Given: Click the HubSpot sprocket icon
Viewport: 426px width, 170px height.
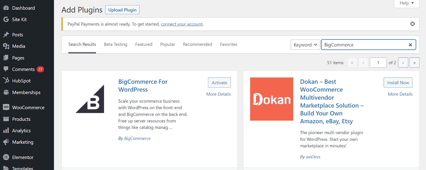Looking at the screenshot, I should click(x=6, y=80).
